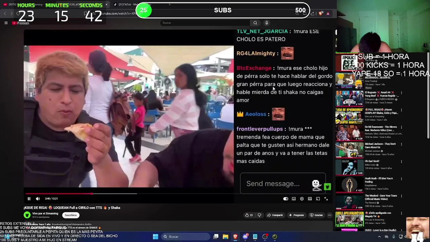
Task: Toggle the autoplay switch in the player
Action: [286, 199]
